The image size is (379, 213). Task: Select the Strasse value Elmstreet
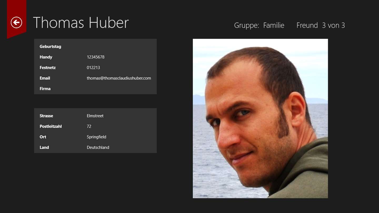pos(95,116)
